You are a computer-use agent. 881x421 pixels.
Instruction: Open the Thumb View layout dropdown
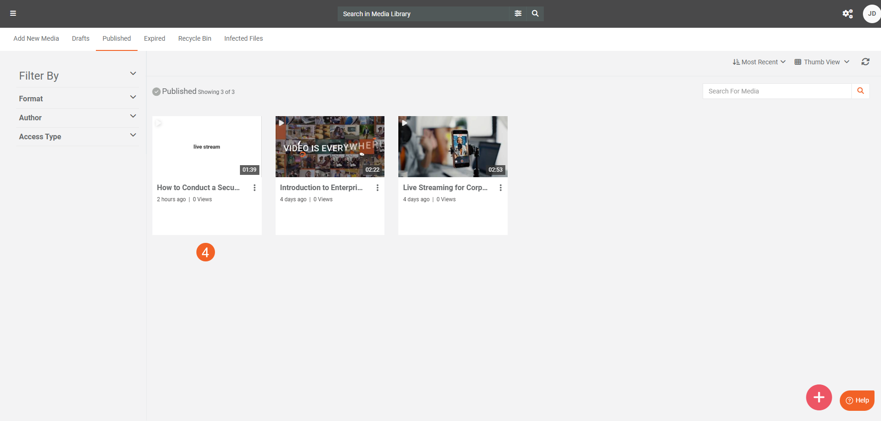pyautogui.click(x=822, y=62)
